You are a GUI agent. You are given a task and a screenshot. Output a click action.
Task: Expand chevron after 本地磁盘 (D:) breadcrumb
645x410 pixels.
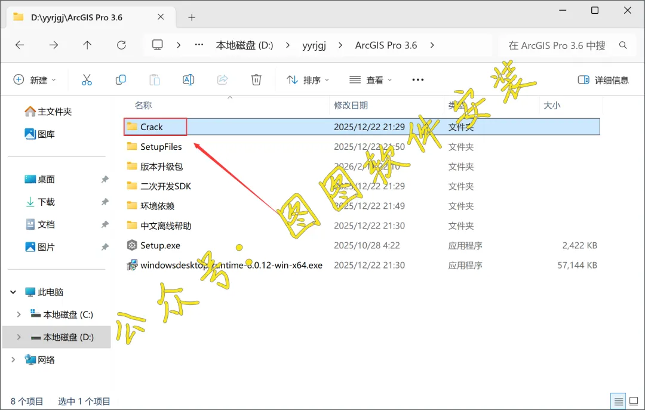coord(287,45)
